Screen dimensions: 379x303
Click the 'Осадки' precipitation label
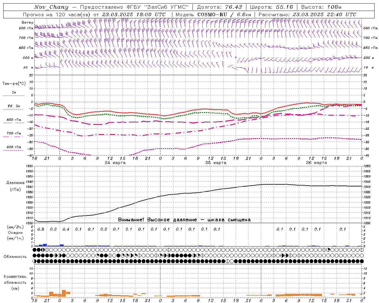15,233
